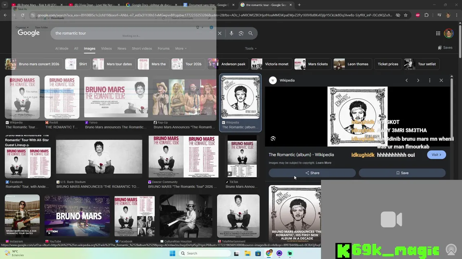Open the TikTok Bruno Mars result
Screen dimensions: 462x259
pyautogui.click(x=242, y=156)
